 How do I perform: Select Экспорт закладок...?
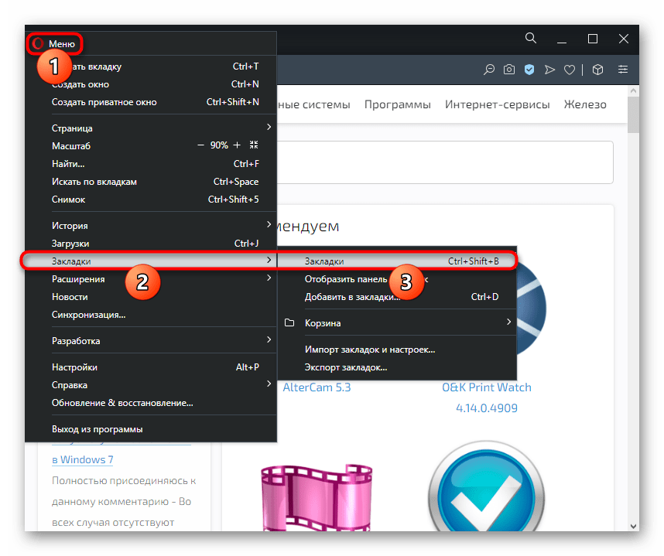click(x=397, y=367)
